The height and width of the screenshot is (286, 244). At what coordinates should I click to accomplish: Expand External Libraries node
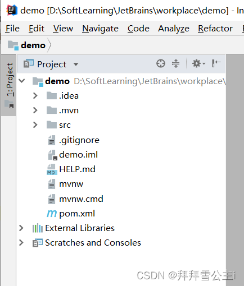point(21,228)
